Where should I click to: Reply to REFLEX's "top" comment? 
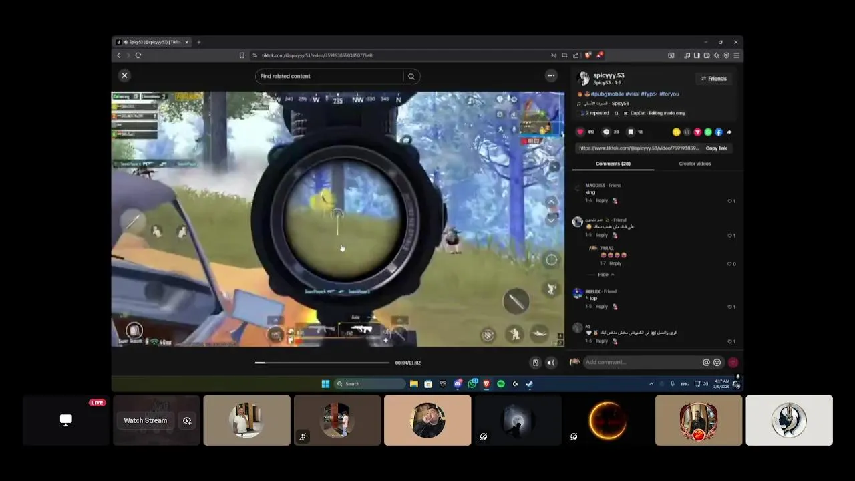point(602,307)
